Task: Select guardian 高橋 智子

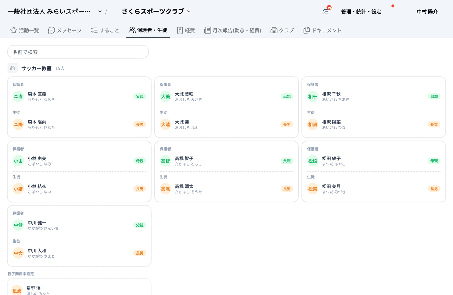Action: (226, 161)
